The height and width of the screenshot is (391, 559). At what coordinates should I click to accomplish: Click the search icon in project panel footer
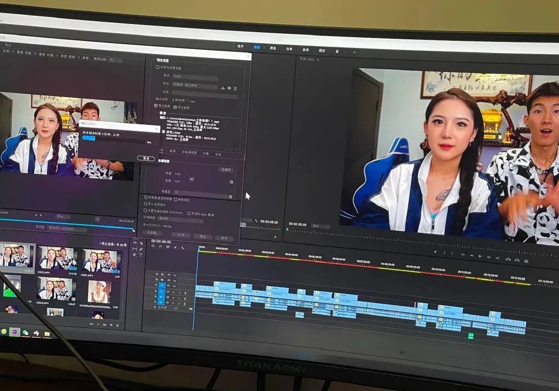(98, 324)
